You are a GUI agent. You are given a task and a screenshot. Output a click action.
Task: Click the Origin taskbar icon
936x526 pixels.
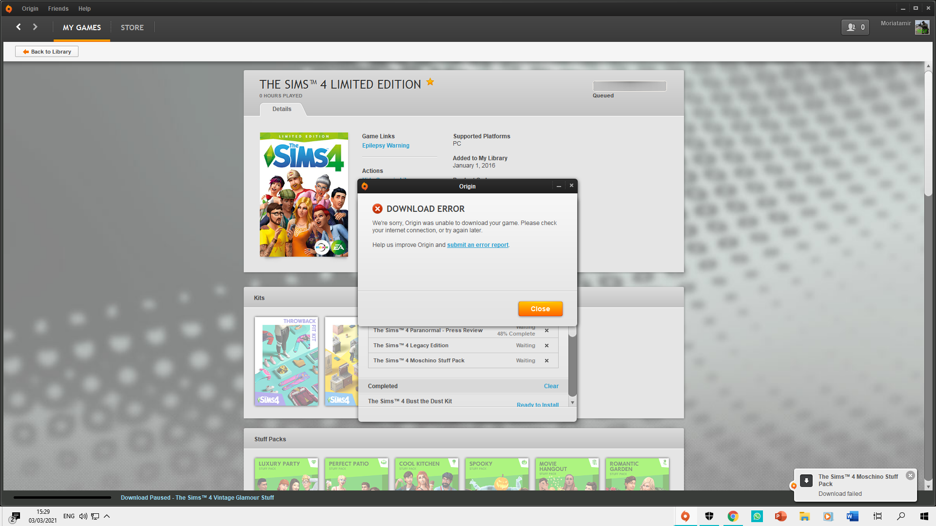point(685,516)
